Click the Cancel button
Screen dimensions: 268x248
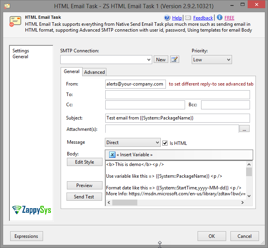point(245,236)
